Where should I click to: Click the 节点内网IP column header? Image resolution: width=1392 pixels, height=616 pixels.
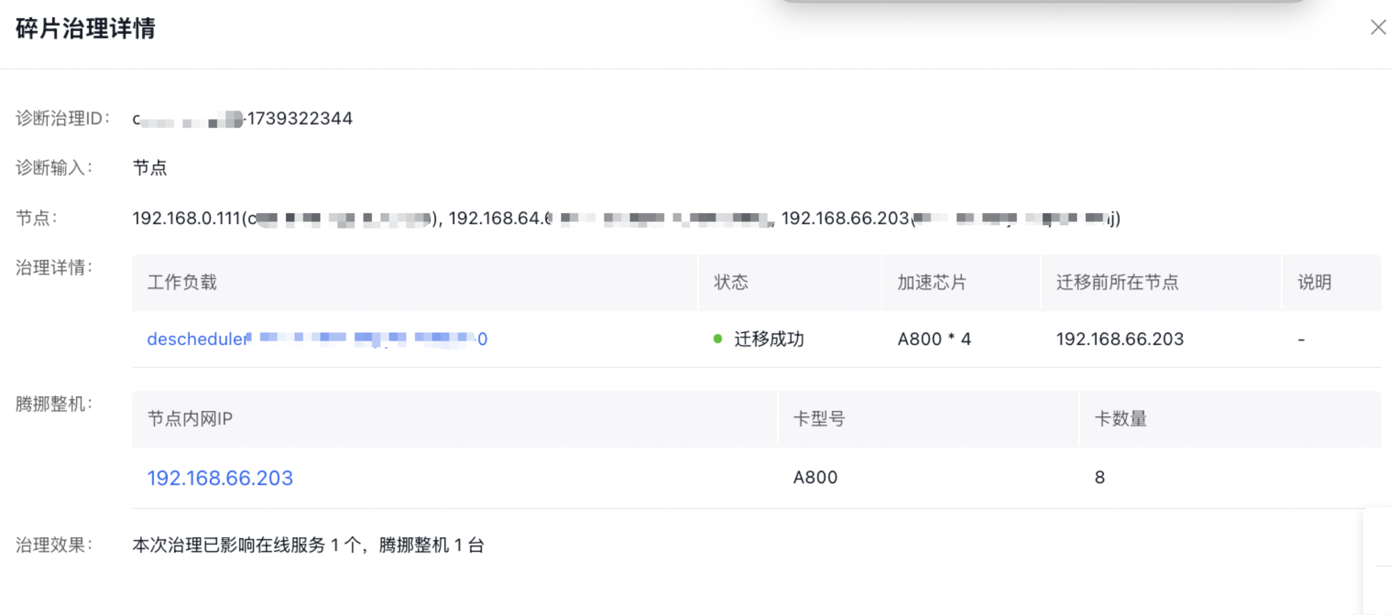click(x=190, y=419)
